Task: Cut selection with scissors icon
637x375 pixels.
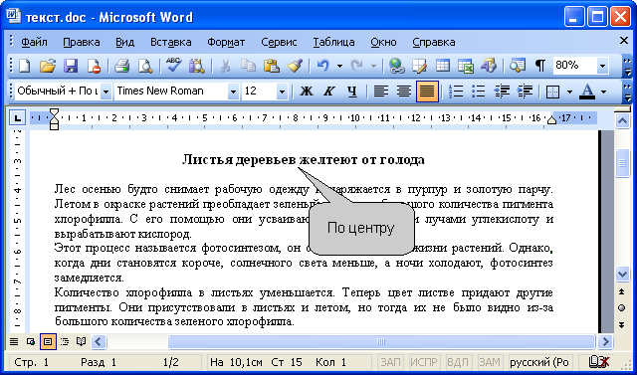Action: pos(225,66)
